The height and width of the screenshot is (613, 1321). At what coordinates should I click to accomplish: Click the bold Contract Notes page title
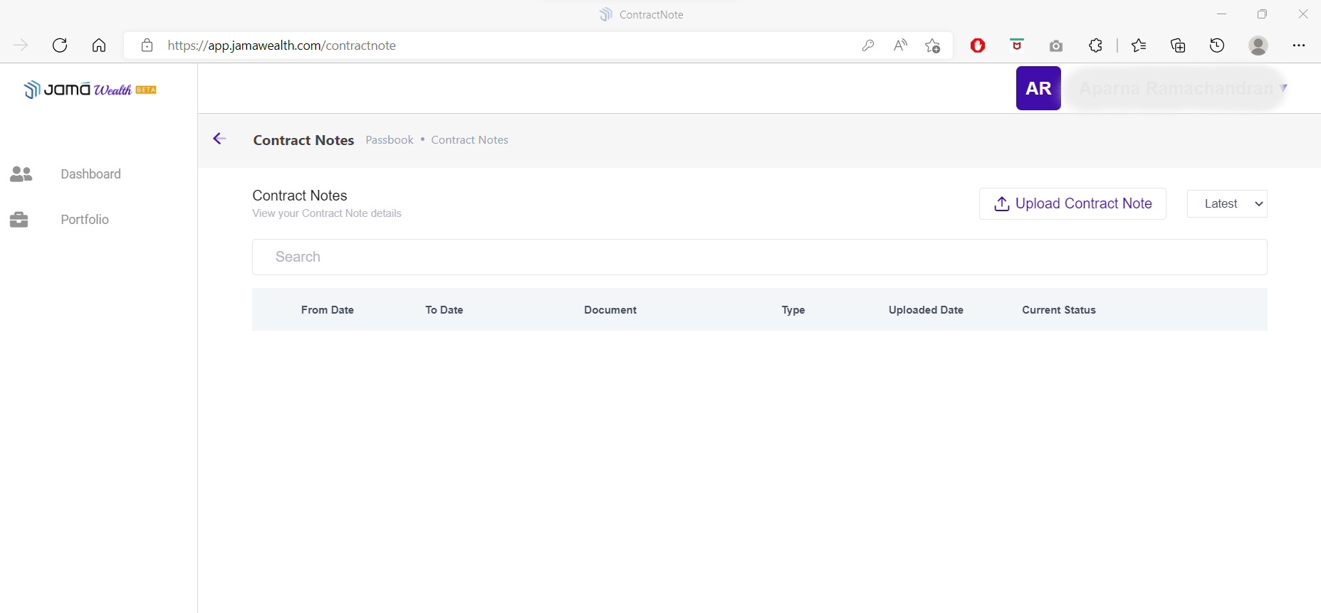click(303, 140)
